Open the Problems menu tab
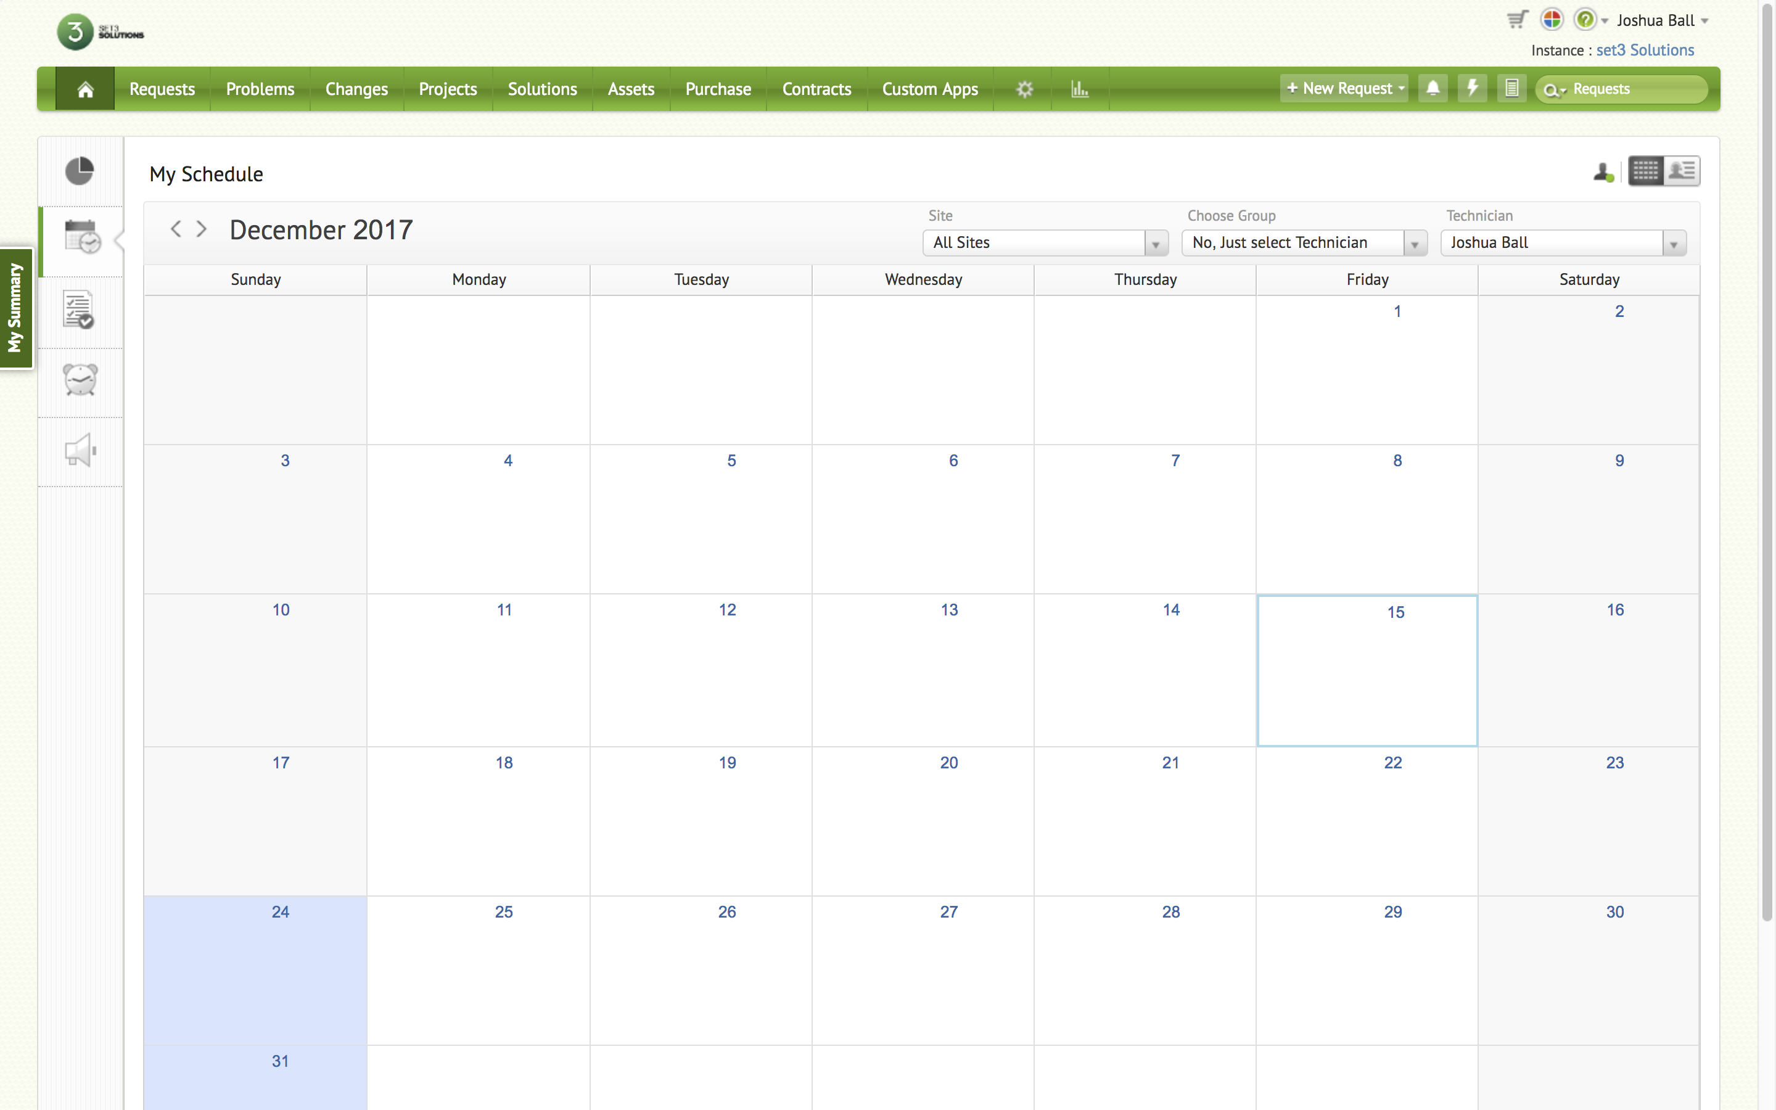The image size is (1776, 1110). coord(260,89)
